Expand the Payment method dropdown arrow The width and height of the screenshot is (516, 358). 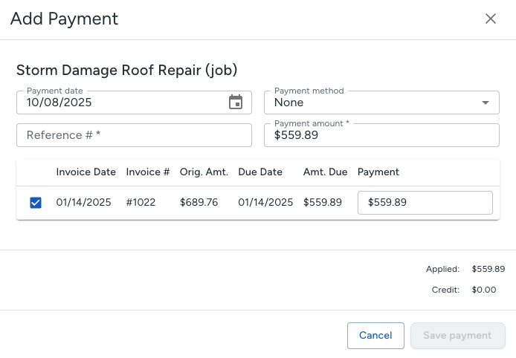tap(486, 102)
